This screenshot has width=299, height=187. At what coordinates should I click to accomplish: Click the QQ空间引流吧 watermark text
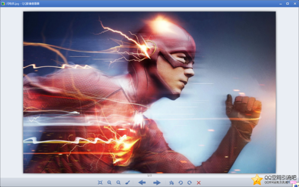(x=280, y=178)
